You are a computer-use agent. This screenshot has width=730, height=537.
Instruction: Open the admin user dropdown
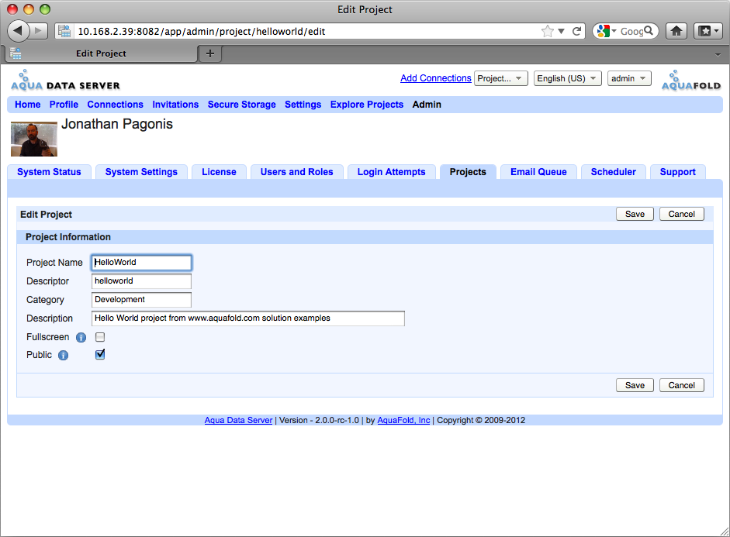click(x=629, y=78)
